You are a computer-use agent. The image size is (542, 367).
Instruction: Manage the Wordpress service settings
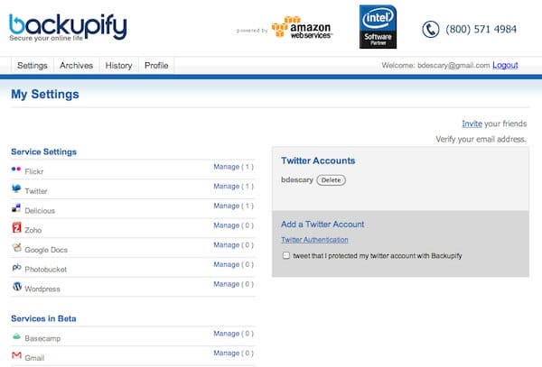coord(226,284)
